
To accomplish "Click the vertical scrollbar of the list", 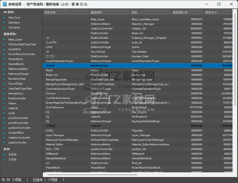I will point(235,60).
